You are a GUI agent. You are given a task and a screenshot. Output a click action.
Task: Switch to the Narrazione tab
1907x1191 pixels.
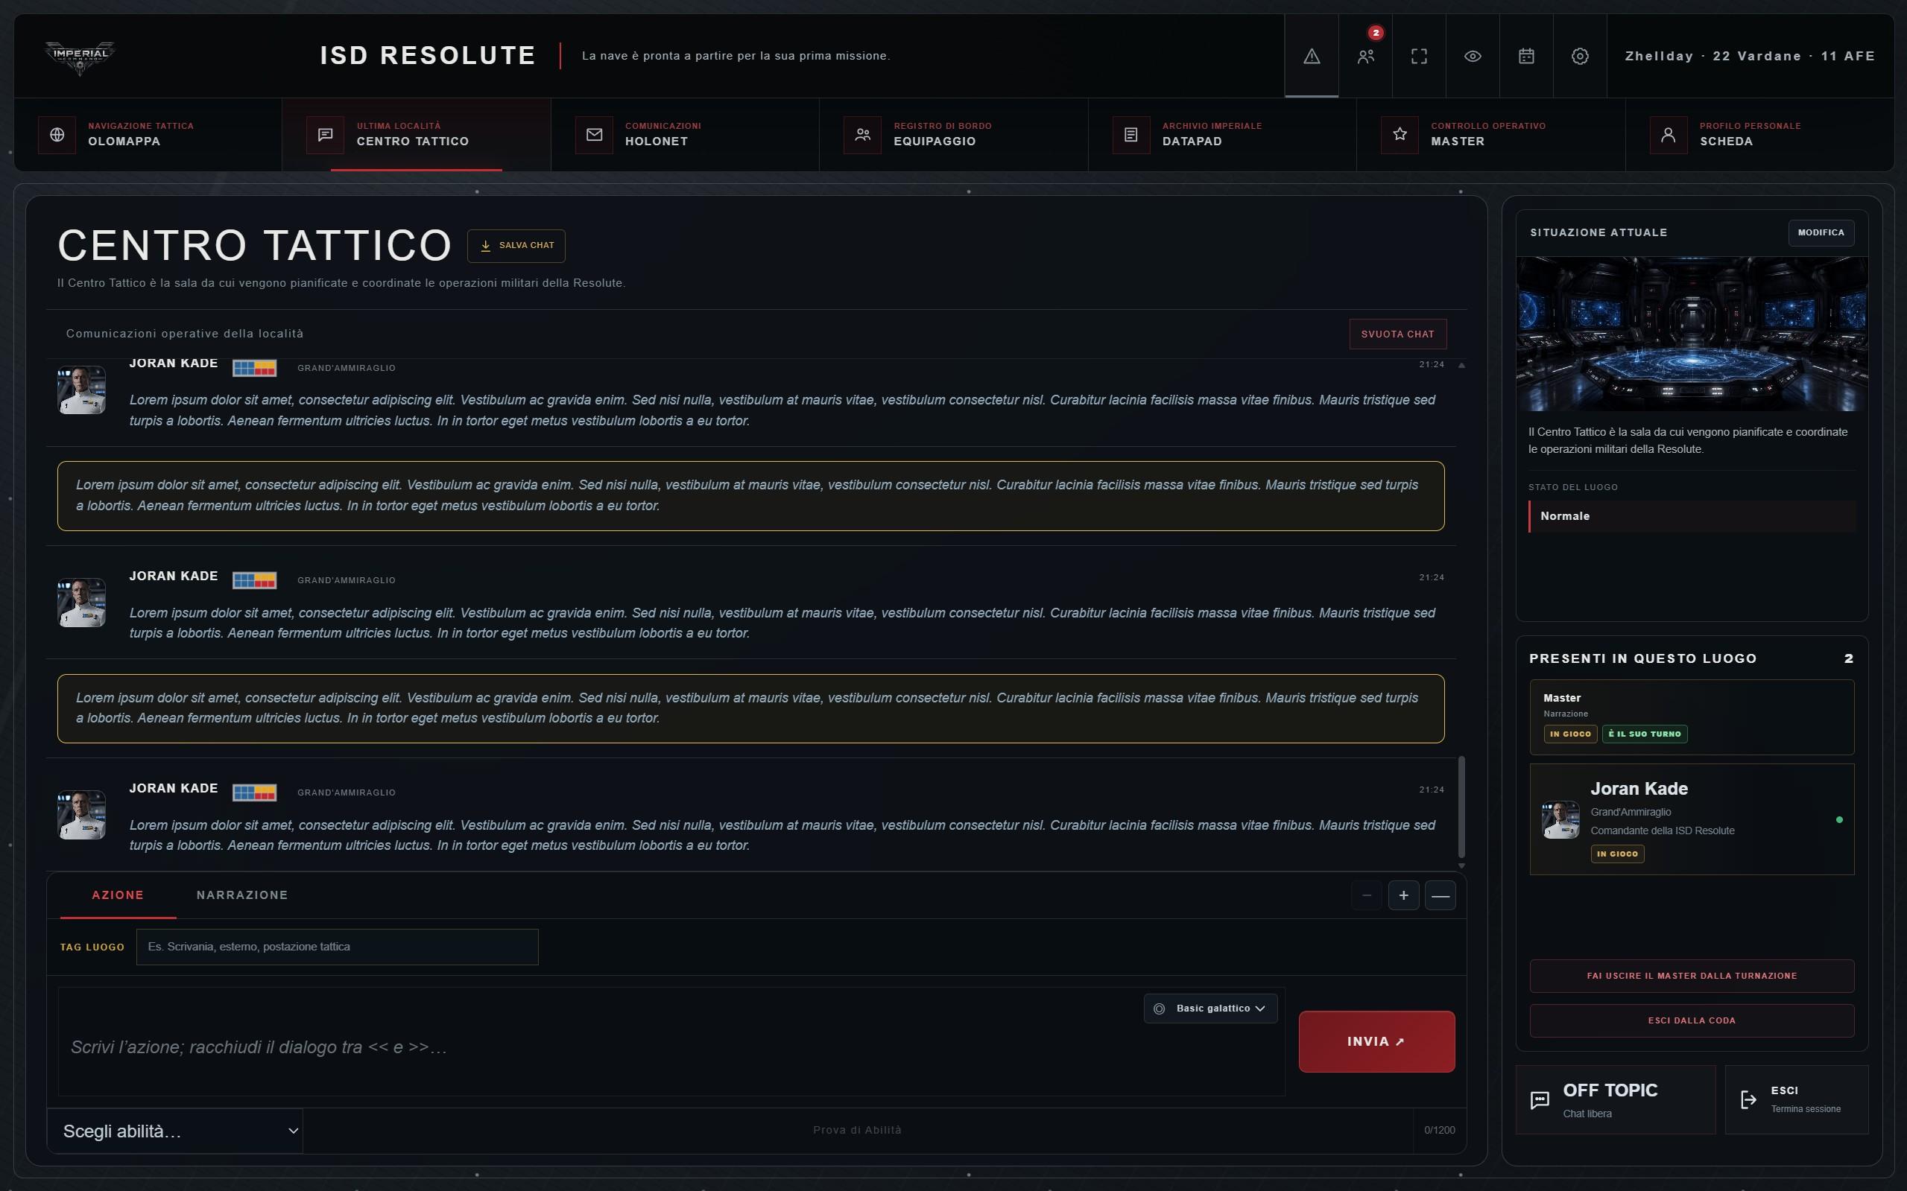[242, 895]
